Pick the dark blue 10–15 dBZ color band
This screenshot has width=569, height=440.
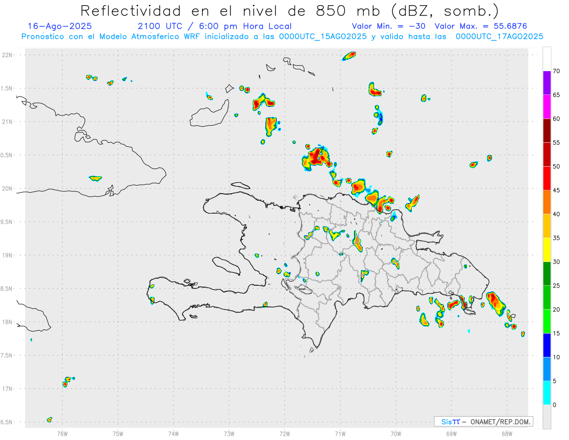tap(547, 346)
